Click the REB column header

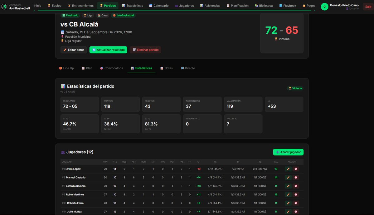tap(124, 162)
